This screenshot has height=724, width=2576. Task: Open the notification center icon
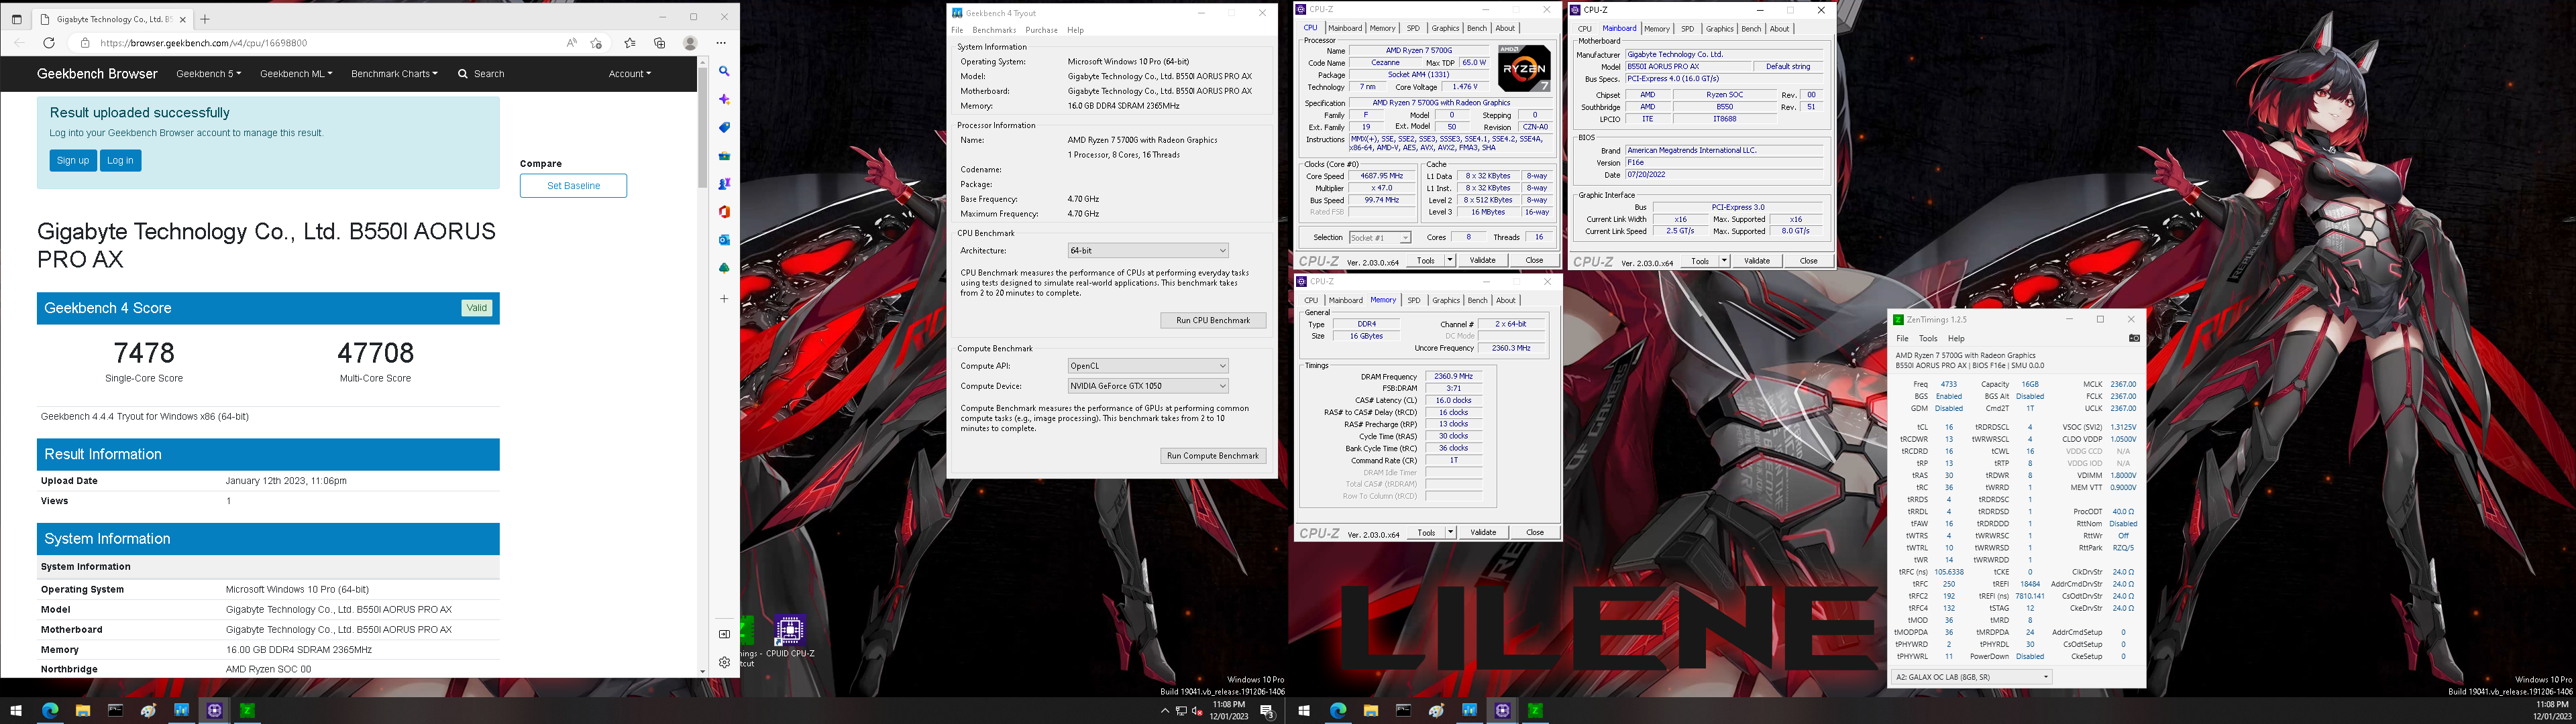1267,711
